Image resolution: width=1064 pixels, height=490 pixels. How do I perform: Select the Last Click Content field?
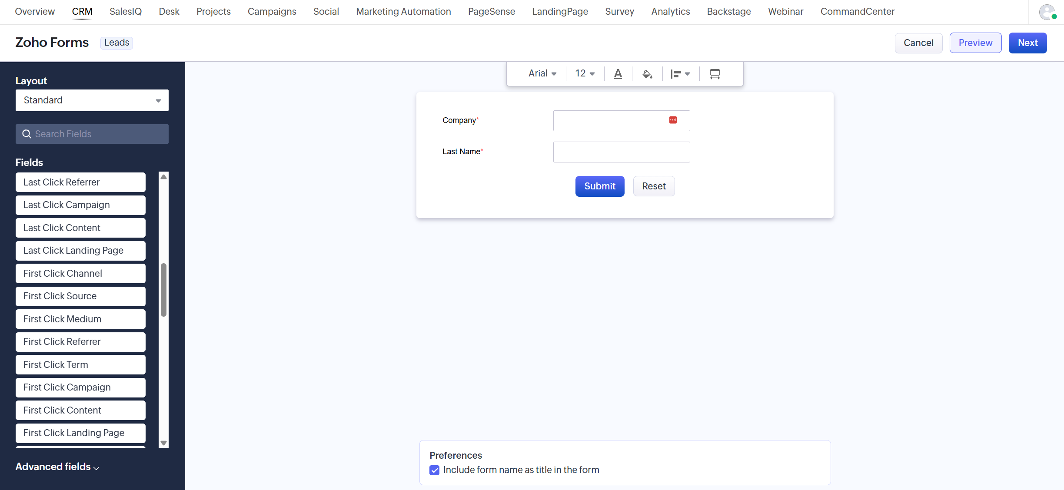pyautogui.click(x=80, y=228)
